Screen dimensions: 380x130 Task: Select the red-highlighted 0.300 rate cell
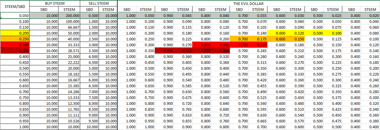point(15,45)
